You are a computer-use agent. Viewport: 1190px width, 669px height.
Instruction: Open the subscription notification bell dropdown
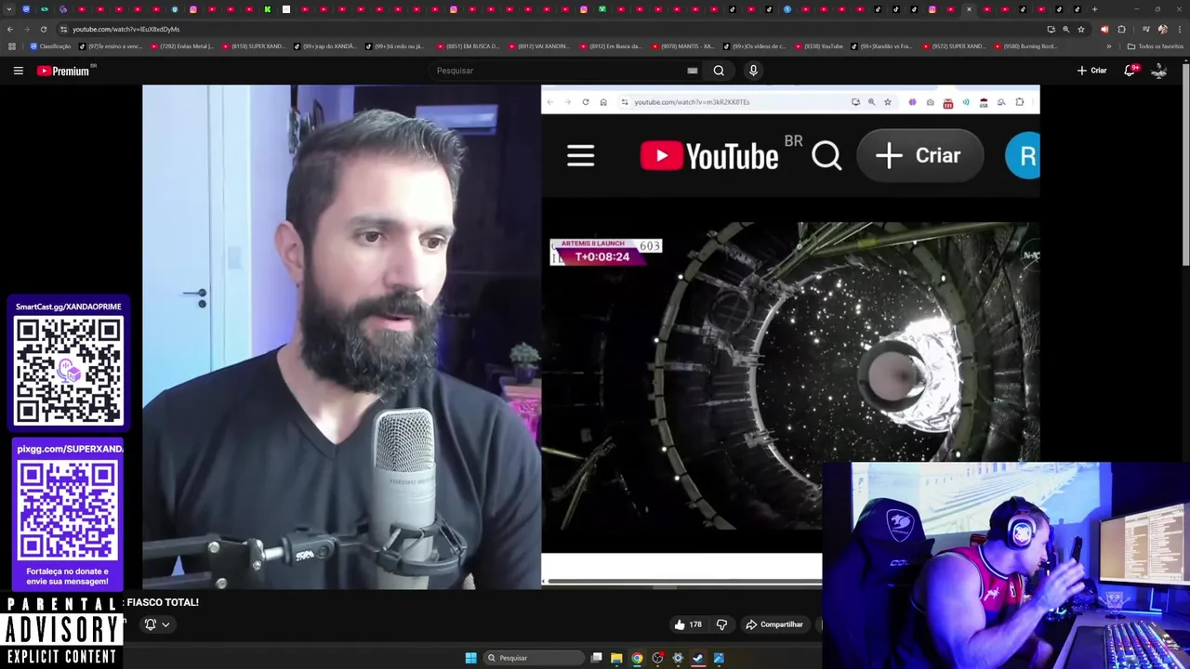pyautogui.click(x=156, y=624)
